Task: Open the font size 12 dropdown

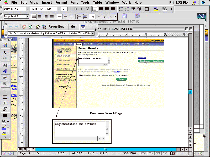Action: 69,9
